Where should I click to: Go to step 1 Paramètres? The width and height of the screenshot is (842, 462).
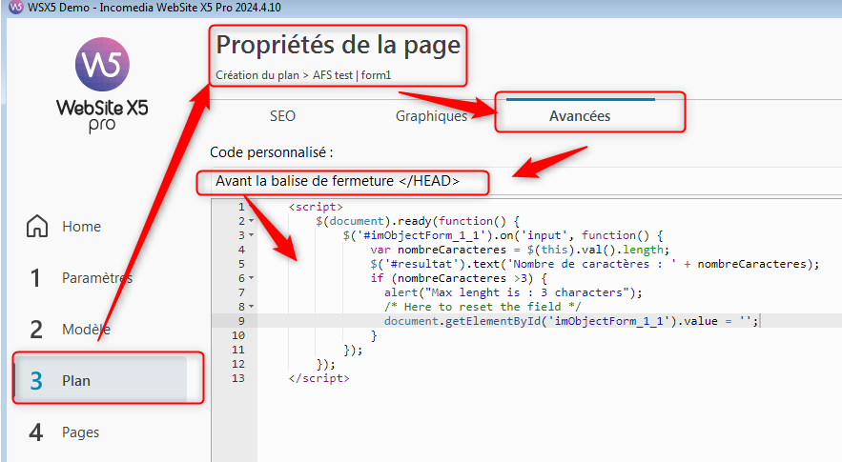point(80,278)
